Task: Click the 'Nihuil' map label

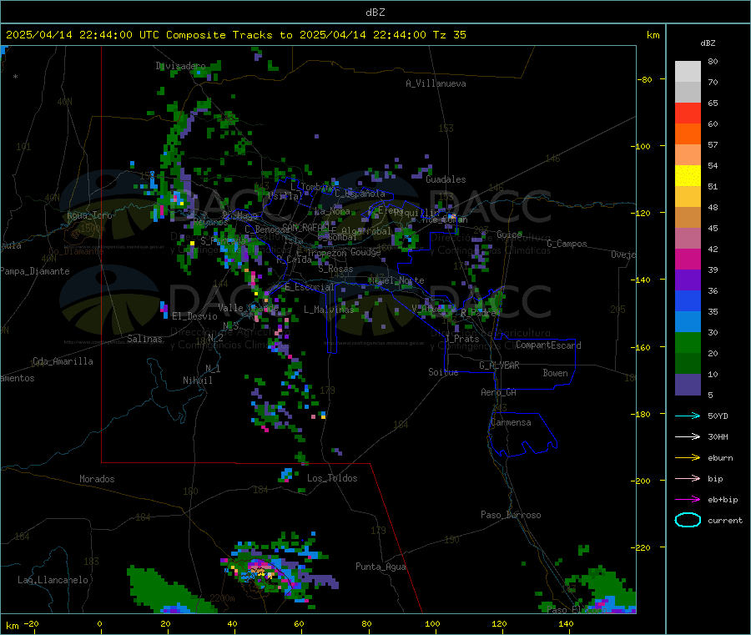Action: coord(197,380)
